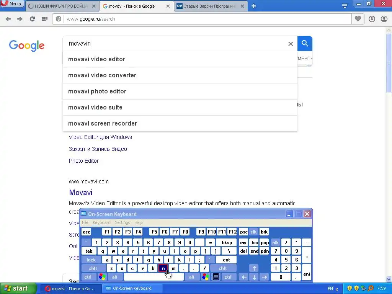The width and height of the screenshot is (392, 294).
Task: Open Keyboard menu in On-Screen Keyboard
Action: click(x=101, y=222)
